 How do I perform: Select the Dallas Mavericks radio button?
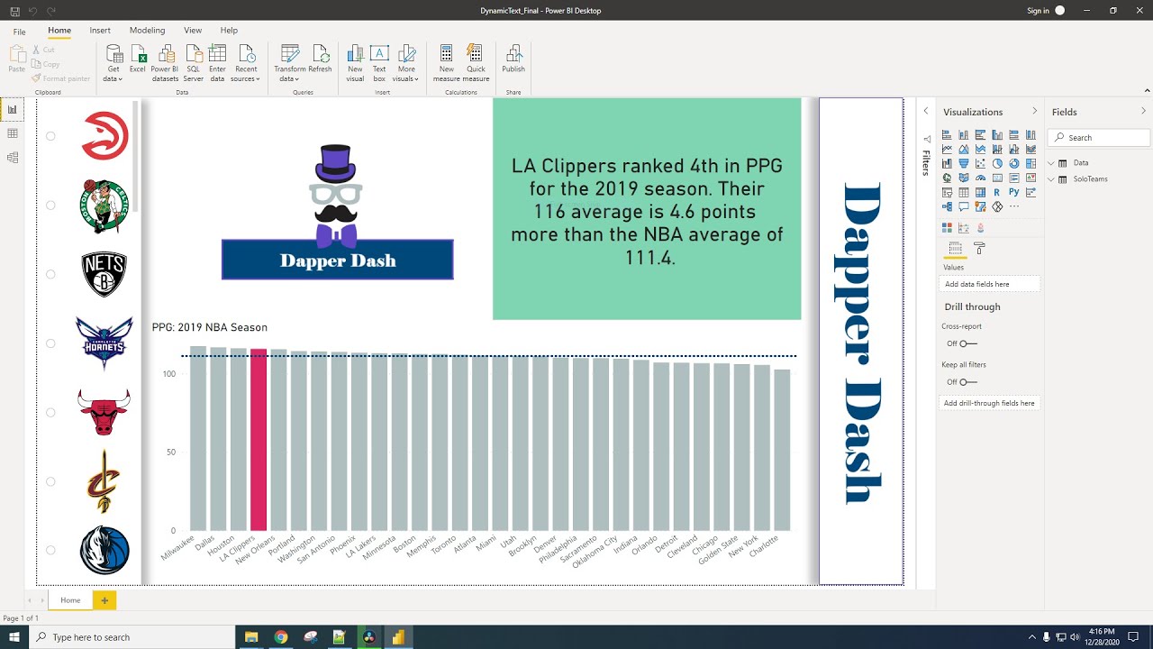point(50,550)
